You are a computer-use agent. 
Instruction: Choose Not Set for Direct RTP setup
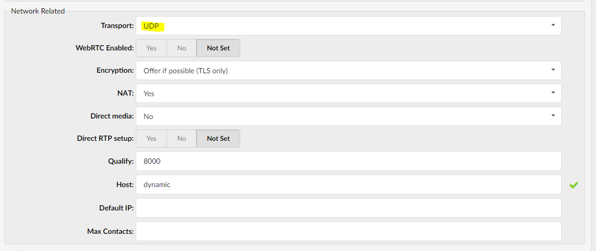click(x=218, y=139)
